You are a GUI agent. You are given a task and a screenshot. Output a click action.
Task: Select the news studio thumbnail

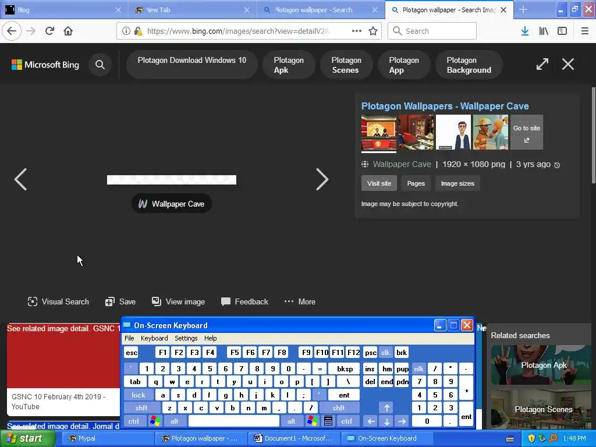coord(378,132)
